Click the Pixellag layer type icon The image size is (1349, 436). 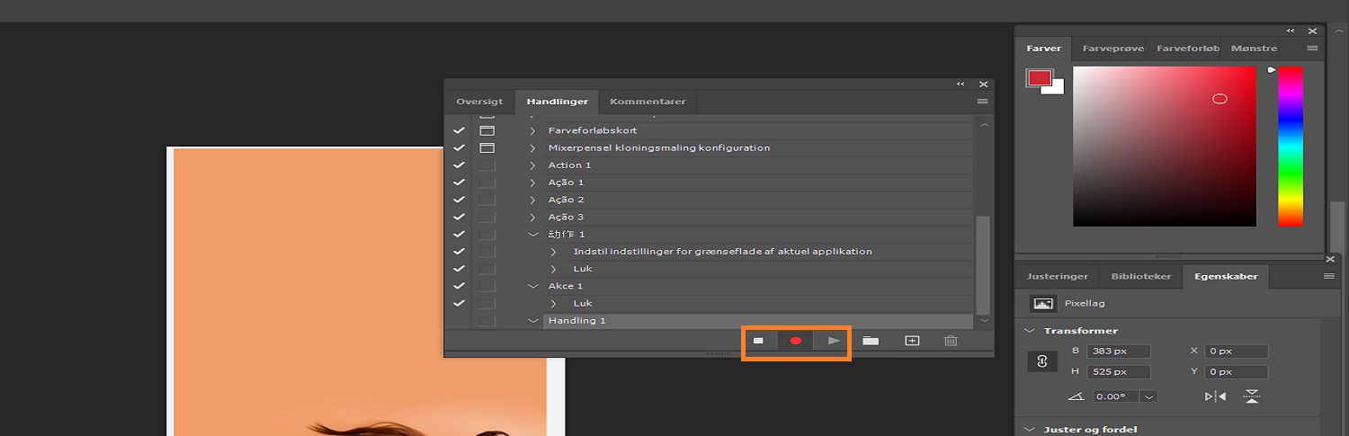click(x=1042, y=304)
